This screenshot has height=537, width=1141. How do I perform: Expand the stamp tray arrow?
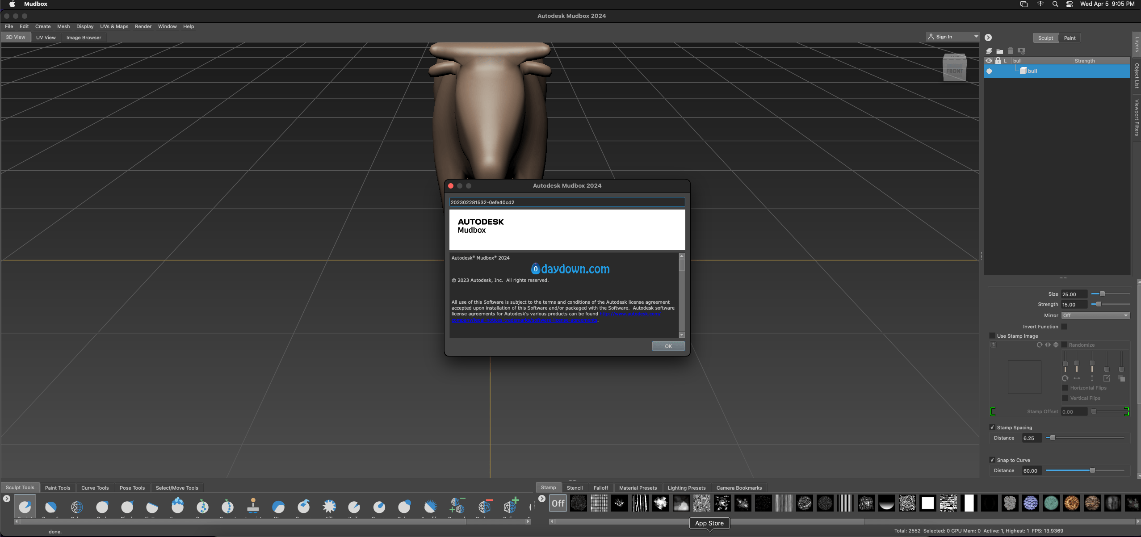[542, 499]
